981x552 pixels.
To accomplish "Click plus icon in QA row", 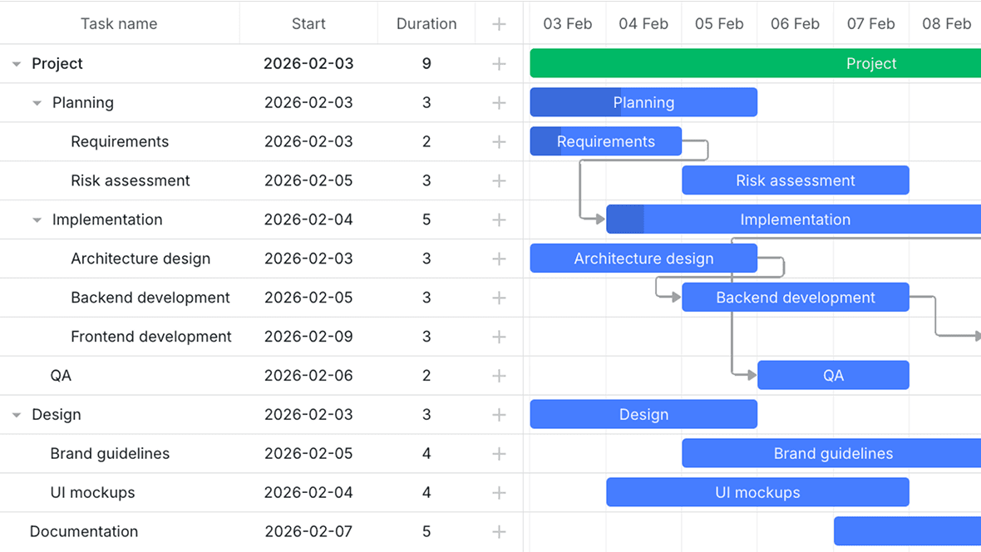I will 499,376.
